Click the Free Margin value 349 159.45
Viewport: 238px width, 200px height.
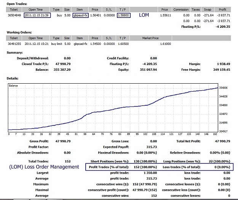point(222,70)
